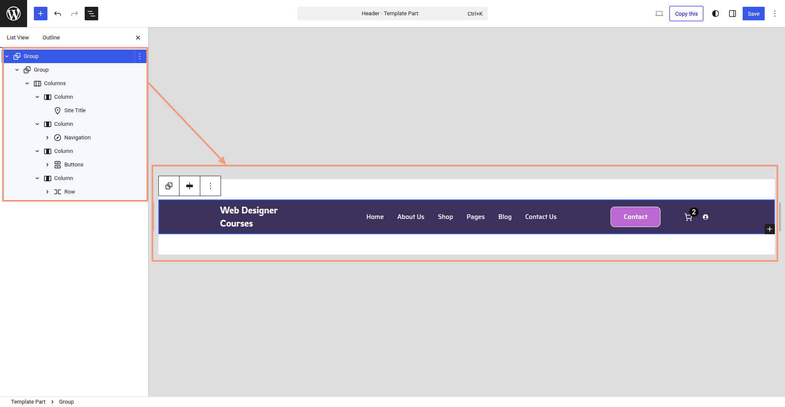785x407 pixels.
Task: Open block toolbar options three-dots
Action: 210,186
